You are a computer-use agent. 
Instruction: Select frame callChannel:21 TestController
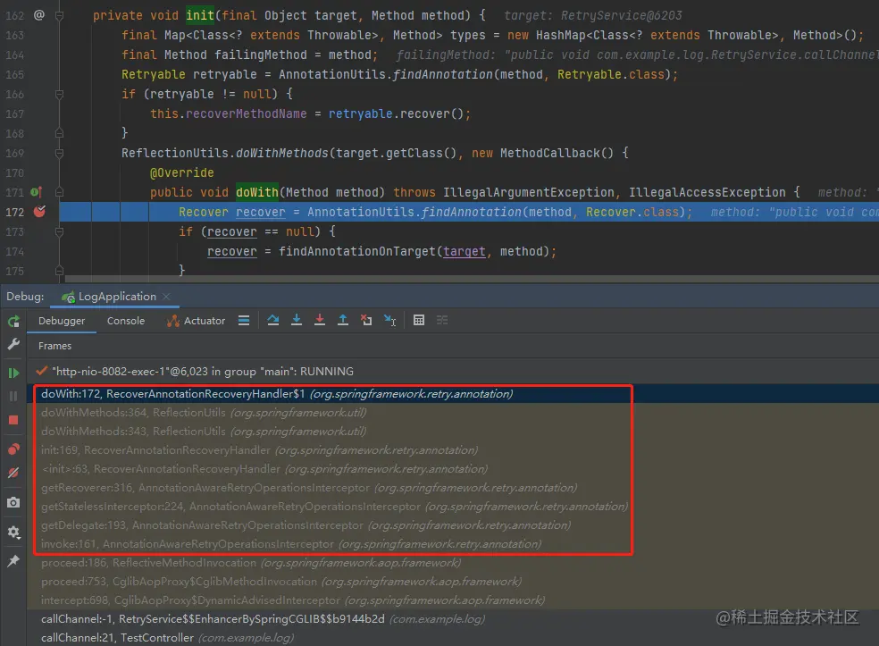[x=453, y=638]
